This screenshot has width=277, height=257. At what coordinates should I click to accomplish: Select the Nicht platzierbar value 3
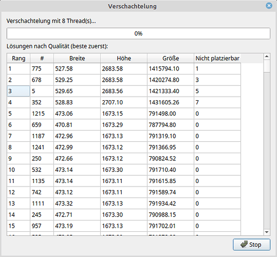(x=217, y=80)
